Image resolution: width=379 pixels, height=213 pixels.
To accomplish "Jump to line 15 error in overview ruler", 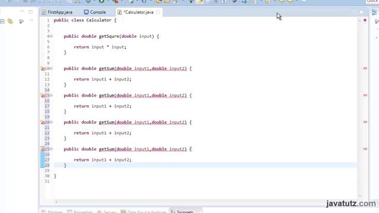I will 365,95.
